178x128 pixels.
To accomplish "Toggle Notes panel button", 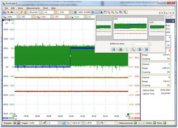I will pyautogui.click(x=165, y=123).
